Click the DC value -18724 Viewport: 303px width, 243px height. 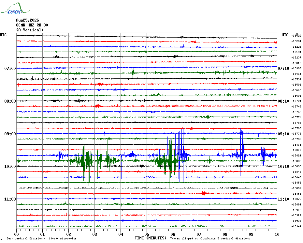[x=296, y=101]
